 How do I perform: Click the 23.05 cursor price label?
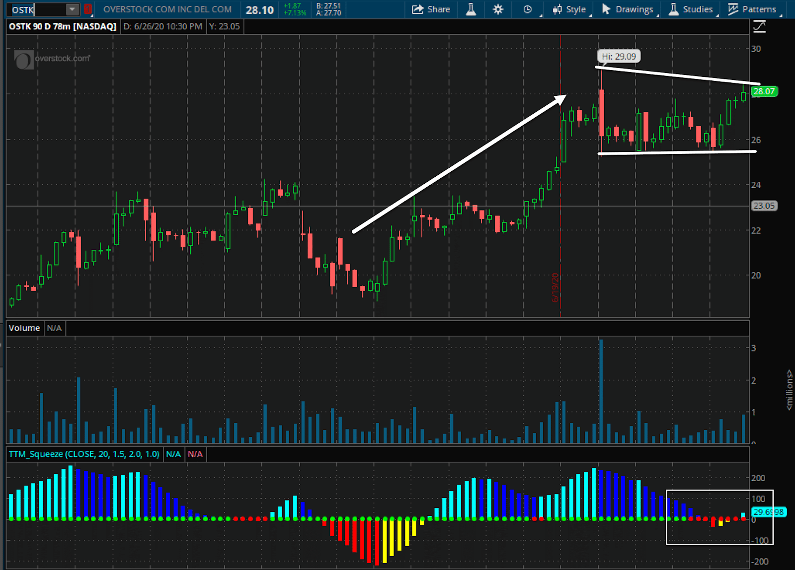[764, 206]
